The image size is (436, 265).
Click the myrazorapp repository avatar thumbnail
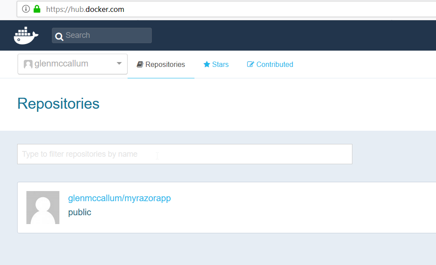(43, 207)
